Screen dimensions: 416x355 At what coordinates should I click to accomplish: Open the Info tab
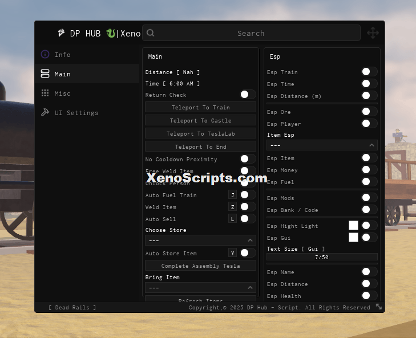pyautogui.click(x=87, y=55)
